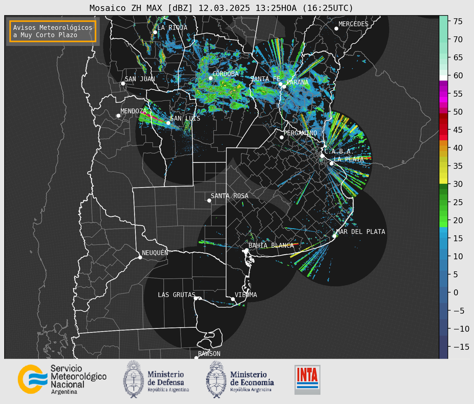Click the Avisos Meteorológicos a Muy Corto Plazo box
Viewport: 474px width, 404px height.
coord(53,31)
